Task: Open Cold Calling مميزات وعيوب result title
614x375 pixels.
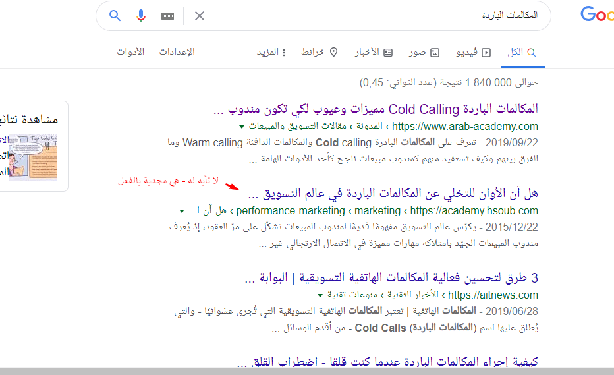Action: 376,109
